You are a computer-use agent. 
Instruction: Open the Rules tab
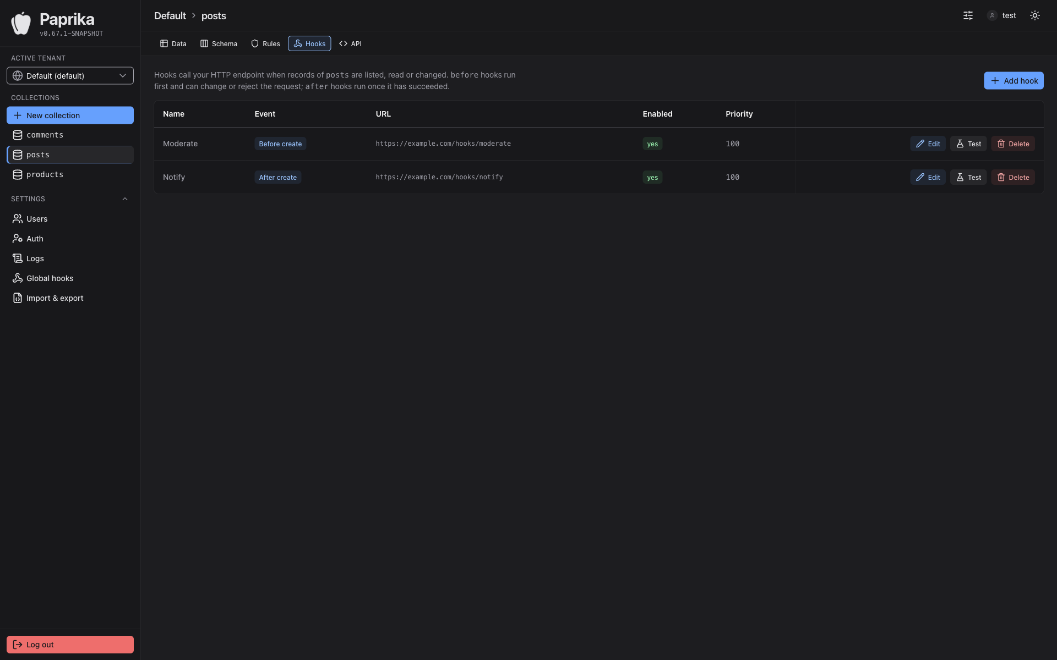[265, 43]
